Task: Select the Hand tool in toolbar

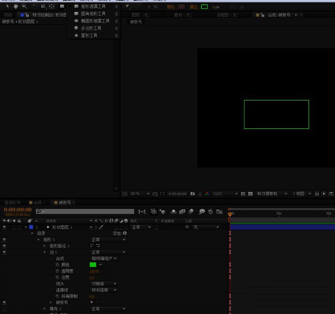Action: (16, 6)
